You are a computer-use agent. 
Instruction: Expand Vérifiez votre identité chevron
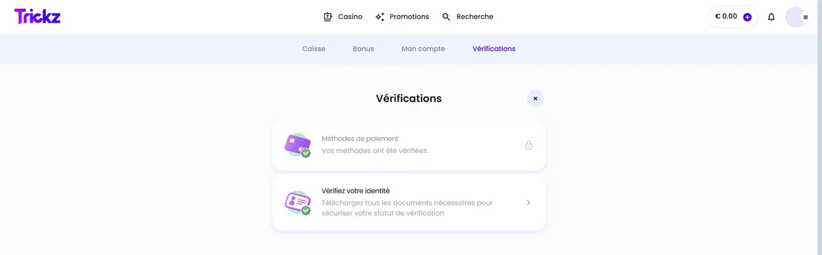click(529, 202)
